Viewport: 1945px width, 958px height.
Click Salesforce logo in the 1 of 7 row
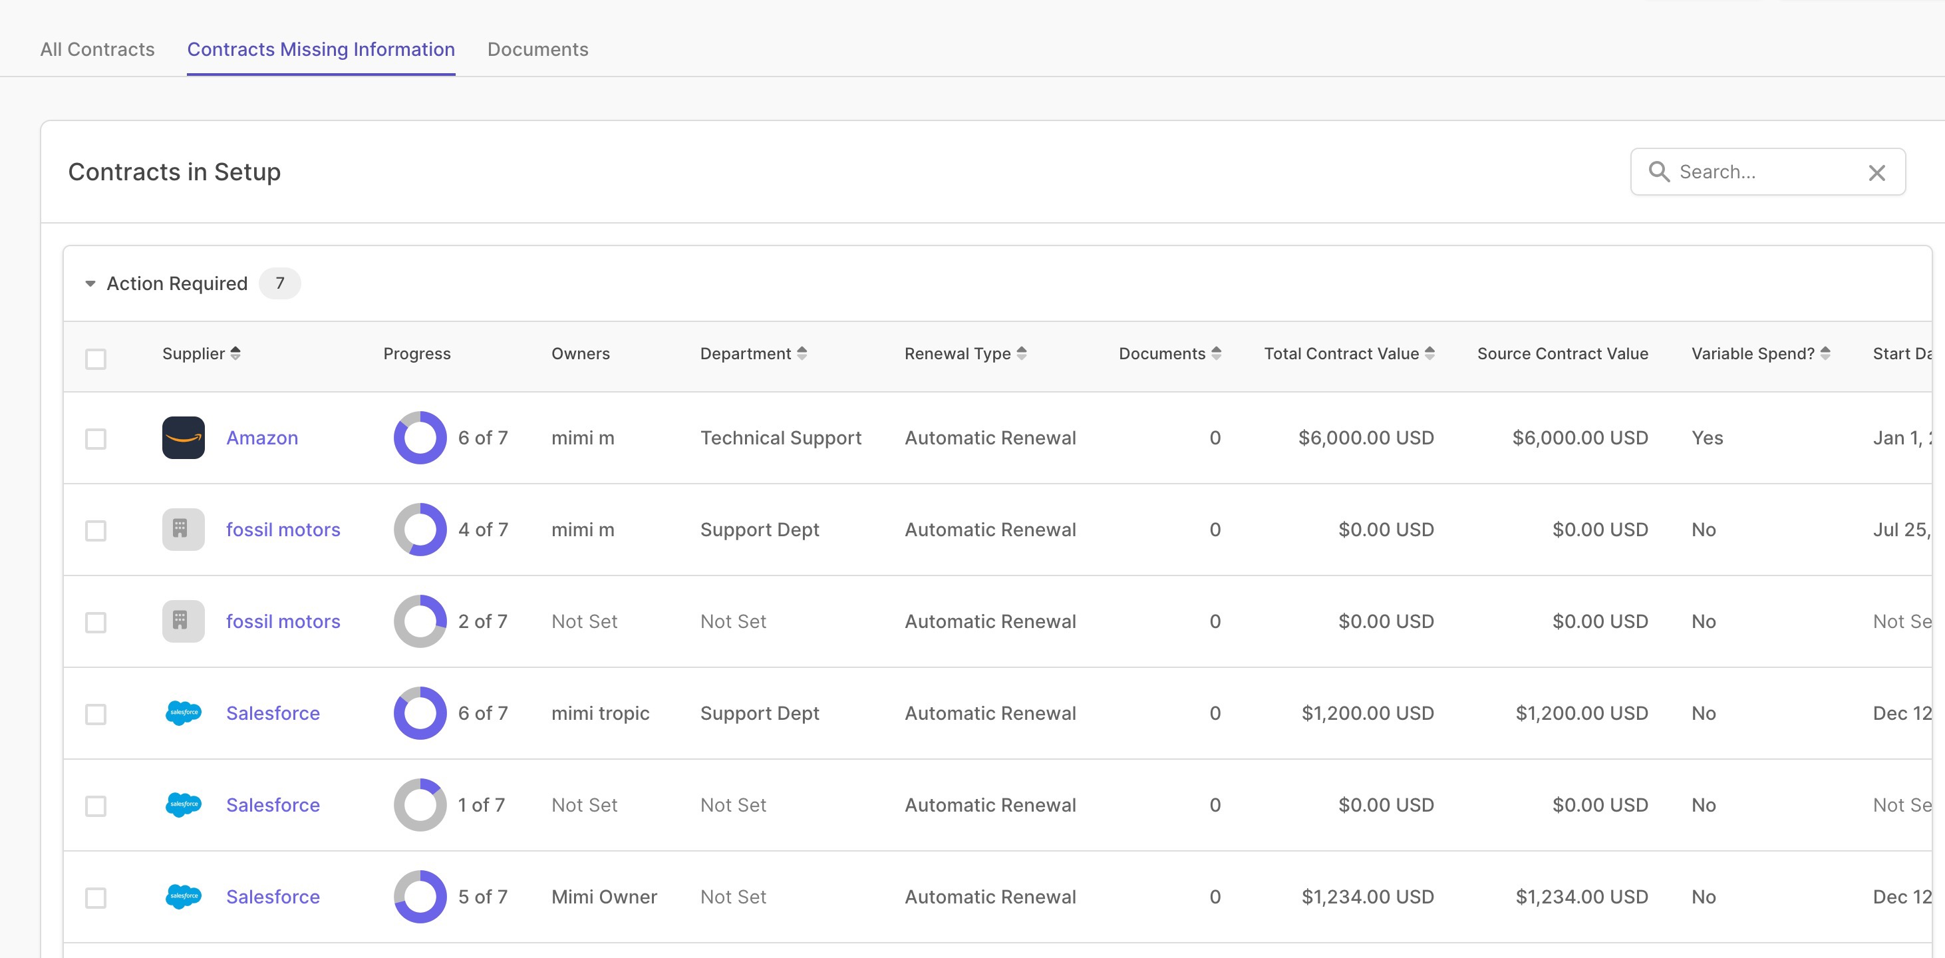point(184,805)
